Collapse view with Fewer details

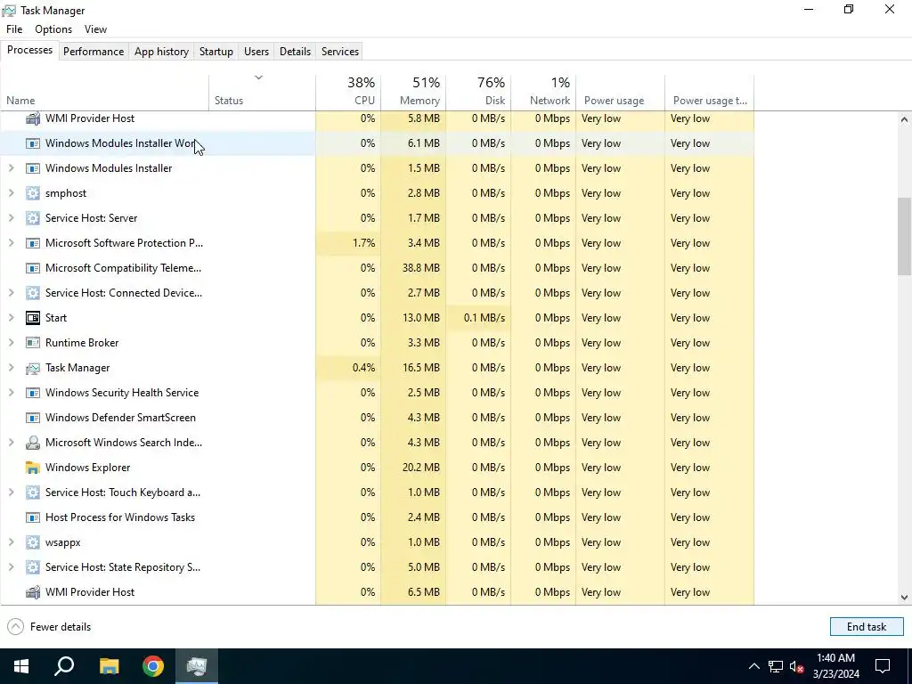tap(50, 627)
